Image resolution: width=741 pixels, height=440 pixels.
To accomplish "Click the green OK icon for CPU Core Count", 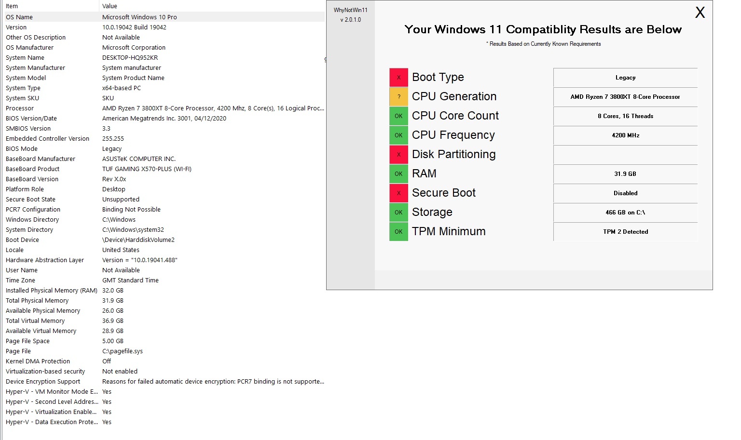I will click(398, 116).
